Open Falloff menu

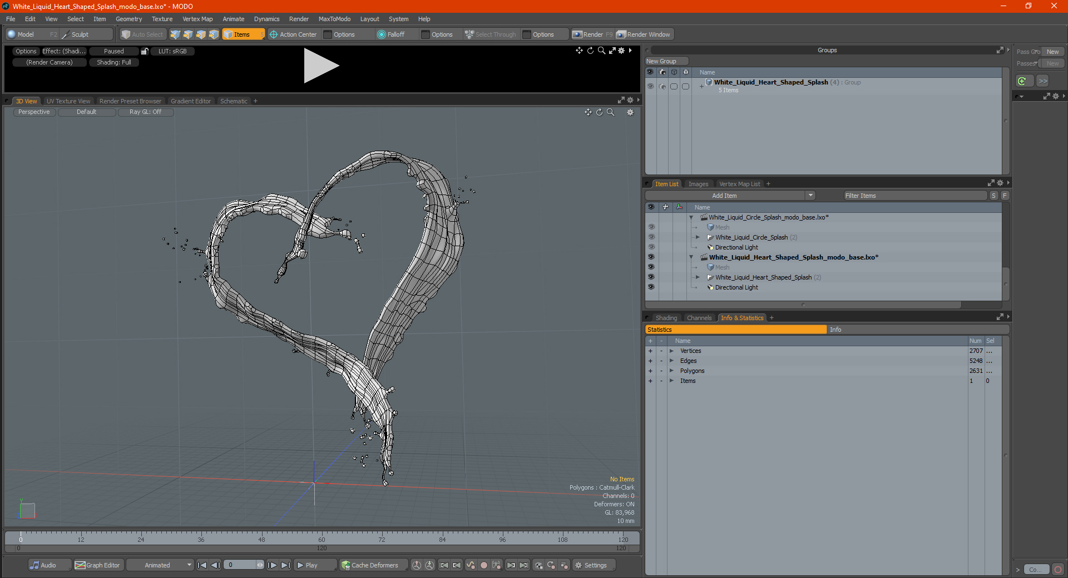pyautogui.click(x=391, y=34)
